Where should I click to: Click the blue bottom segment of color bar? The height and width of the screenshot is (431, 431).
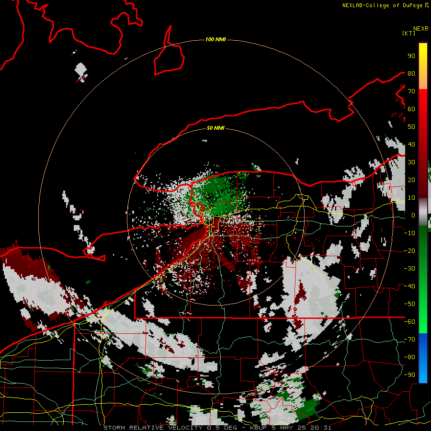[x=423, y=358]
